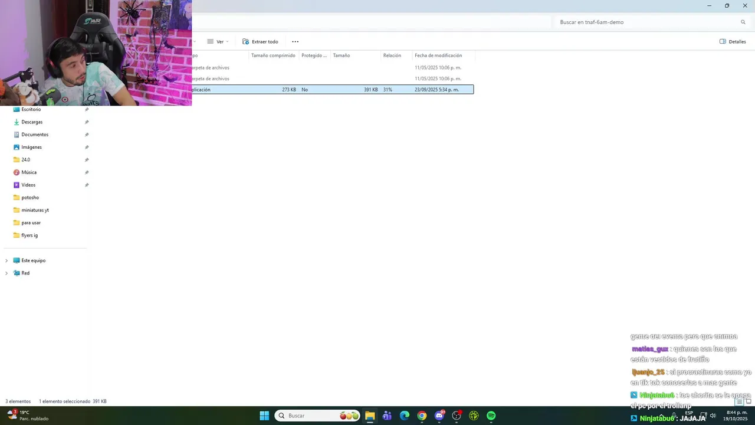This screenshot has height=425, width=755.
Task: Select the flyers ig folder
Action: click(29, 236)
